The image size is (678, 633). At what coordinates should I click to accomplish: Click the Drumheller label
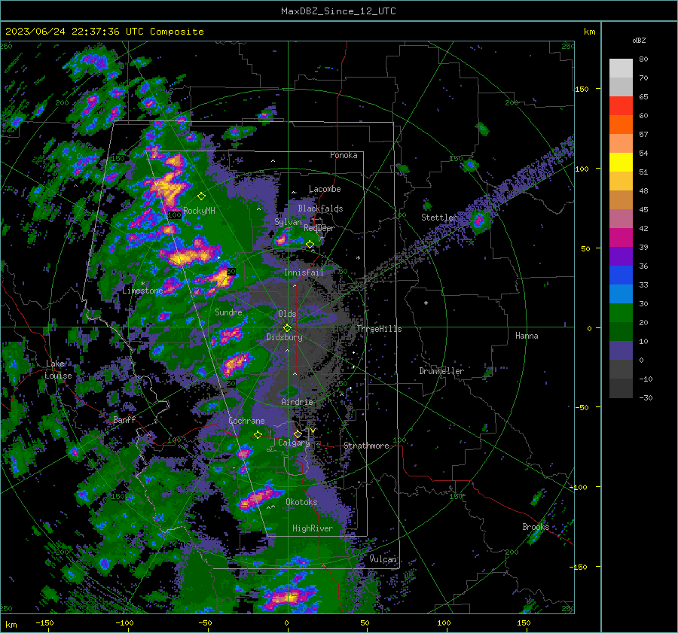pyautogui.click(x=441, y=371)
